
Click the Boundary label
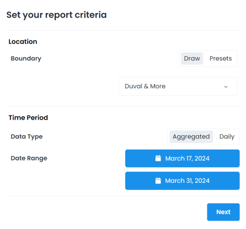pyautogui.click(x=26, y=59)
